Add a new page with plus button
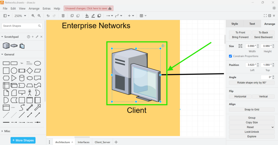 (x=116, y=142)
